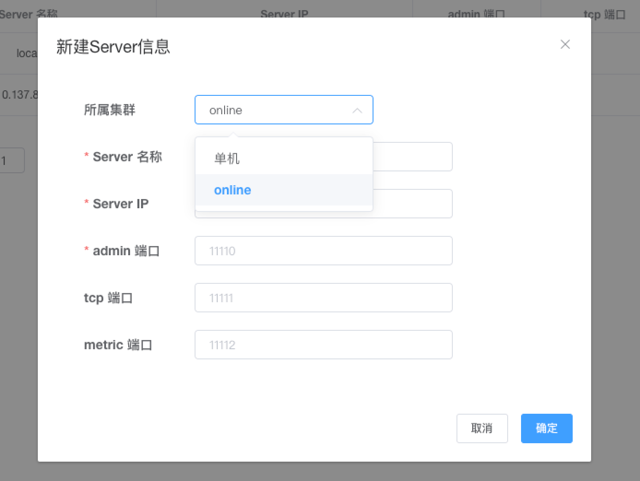Click the Server IP column header behind the dialog
640x481 pixels.
click(284, 14)
